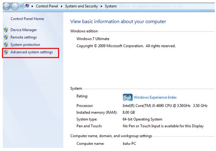Image resolution: width=216 pixels, height=151 pixels.
Task: Click the Windows 7 Ultimate edition text
Action: coord(93,39)
